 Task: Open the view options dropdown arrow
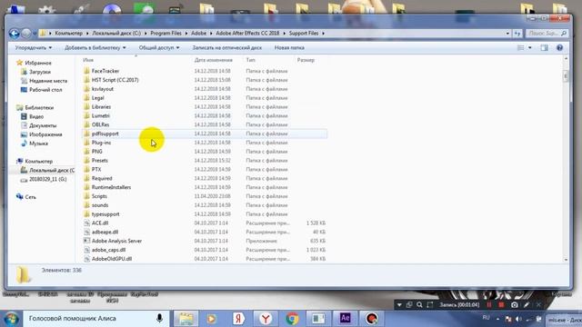point(529,48)
